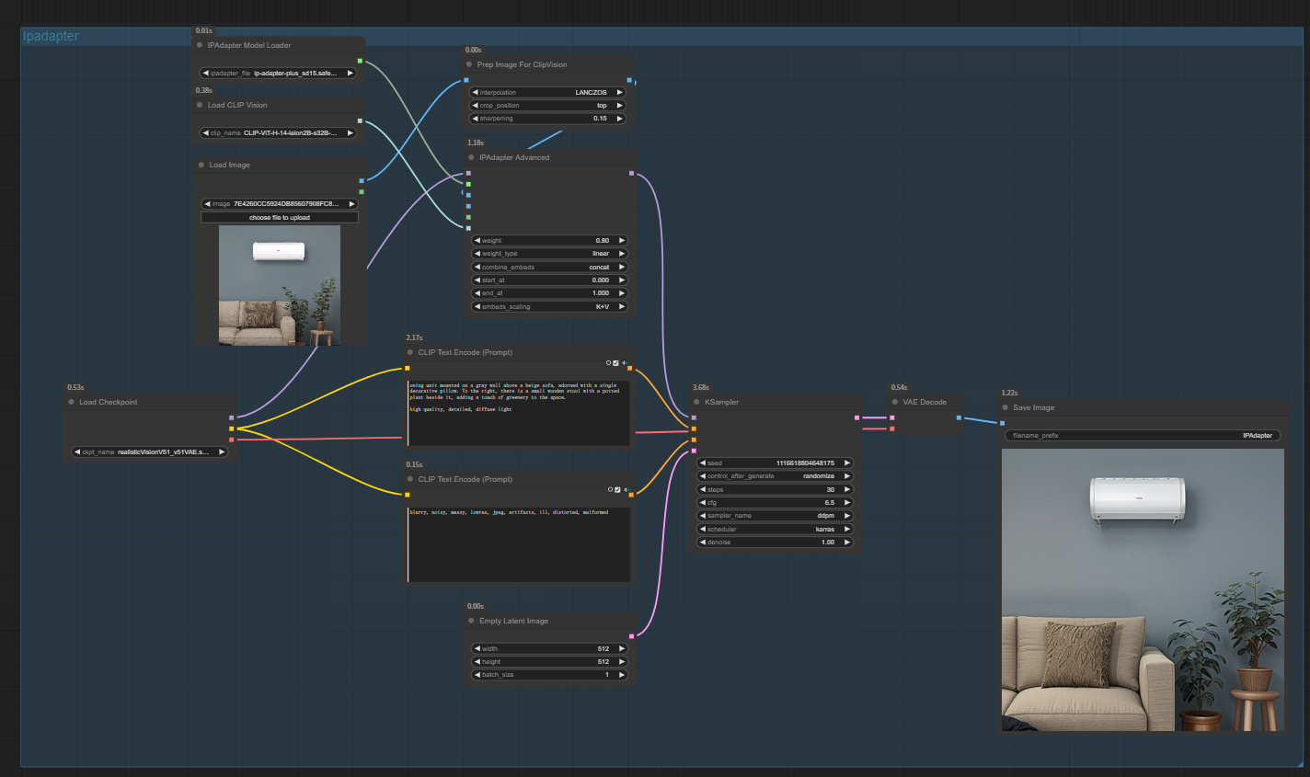Collapse the IPAdapter Advanced node header dot
The width and height of the screenshot is (1310, 777).
tap(471, 157)
